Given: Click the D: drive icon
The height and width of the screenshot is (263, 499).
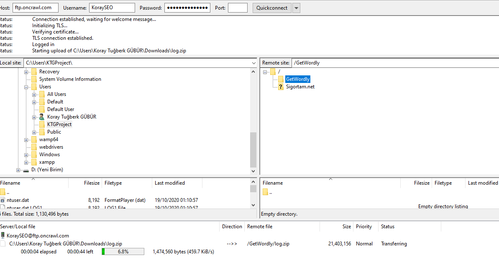Looking at the screenshot, I should tap(26, 170).
